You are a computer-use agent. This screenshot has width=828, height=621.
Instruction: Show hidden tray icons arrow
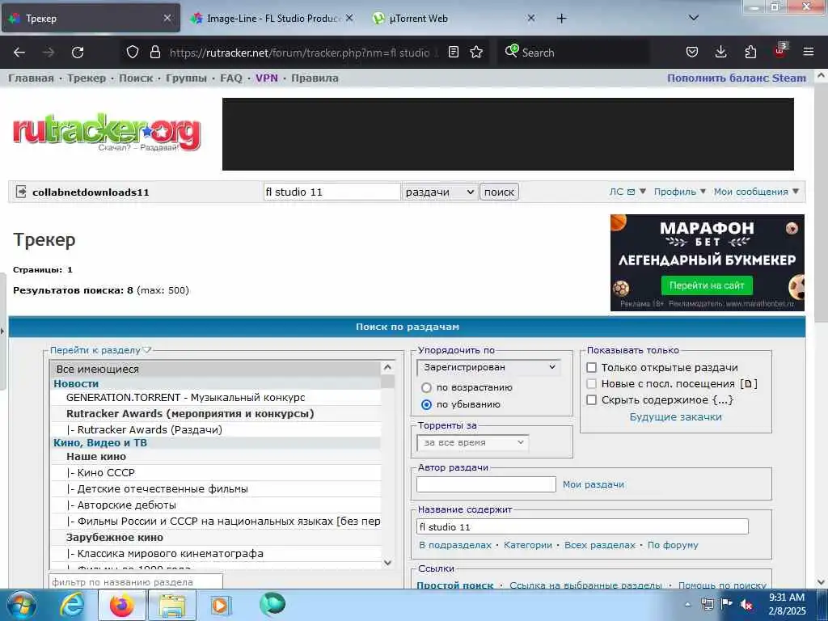coord(687,605)
